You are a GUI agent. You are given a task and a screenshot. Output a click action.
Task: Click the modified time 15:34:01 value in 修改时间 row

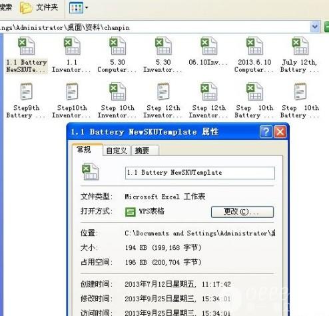tap(216, 299)
